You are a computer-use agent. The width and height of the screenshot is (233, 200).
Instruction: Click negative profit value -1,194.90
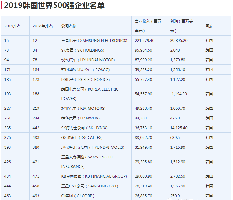178,94
